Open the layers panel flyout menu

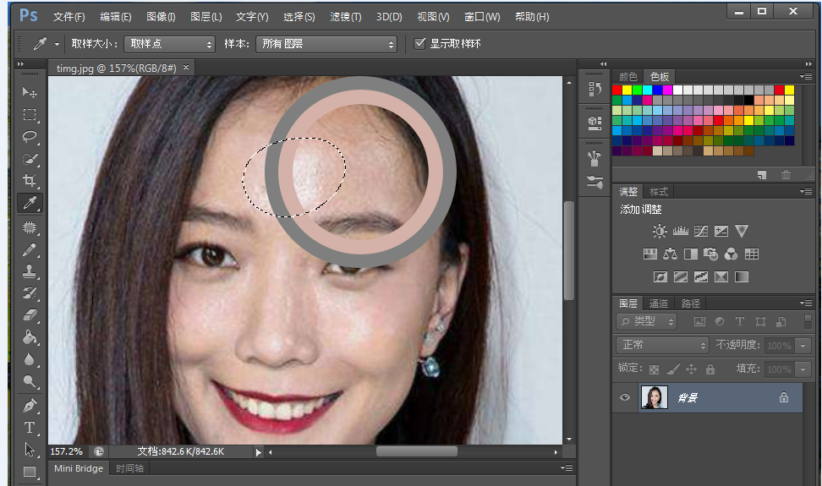pyautogui.click(x=806, y=303)
